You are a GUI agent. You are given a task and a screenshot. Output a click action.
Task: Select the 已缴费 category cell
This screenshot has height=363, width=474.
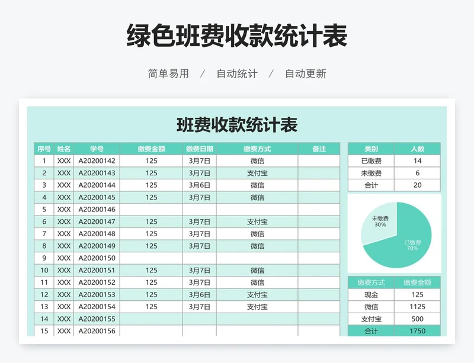[x=371, y=161]
